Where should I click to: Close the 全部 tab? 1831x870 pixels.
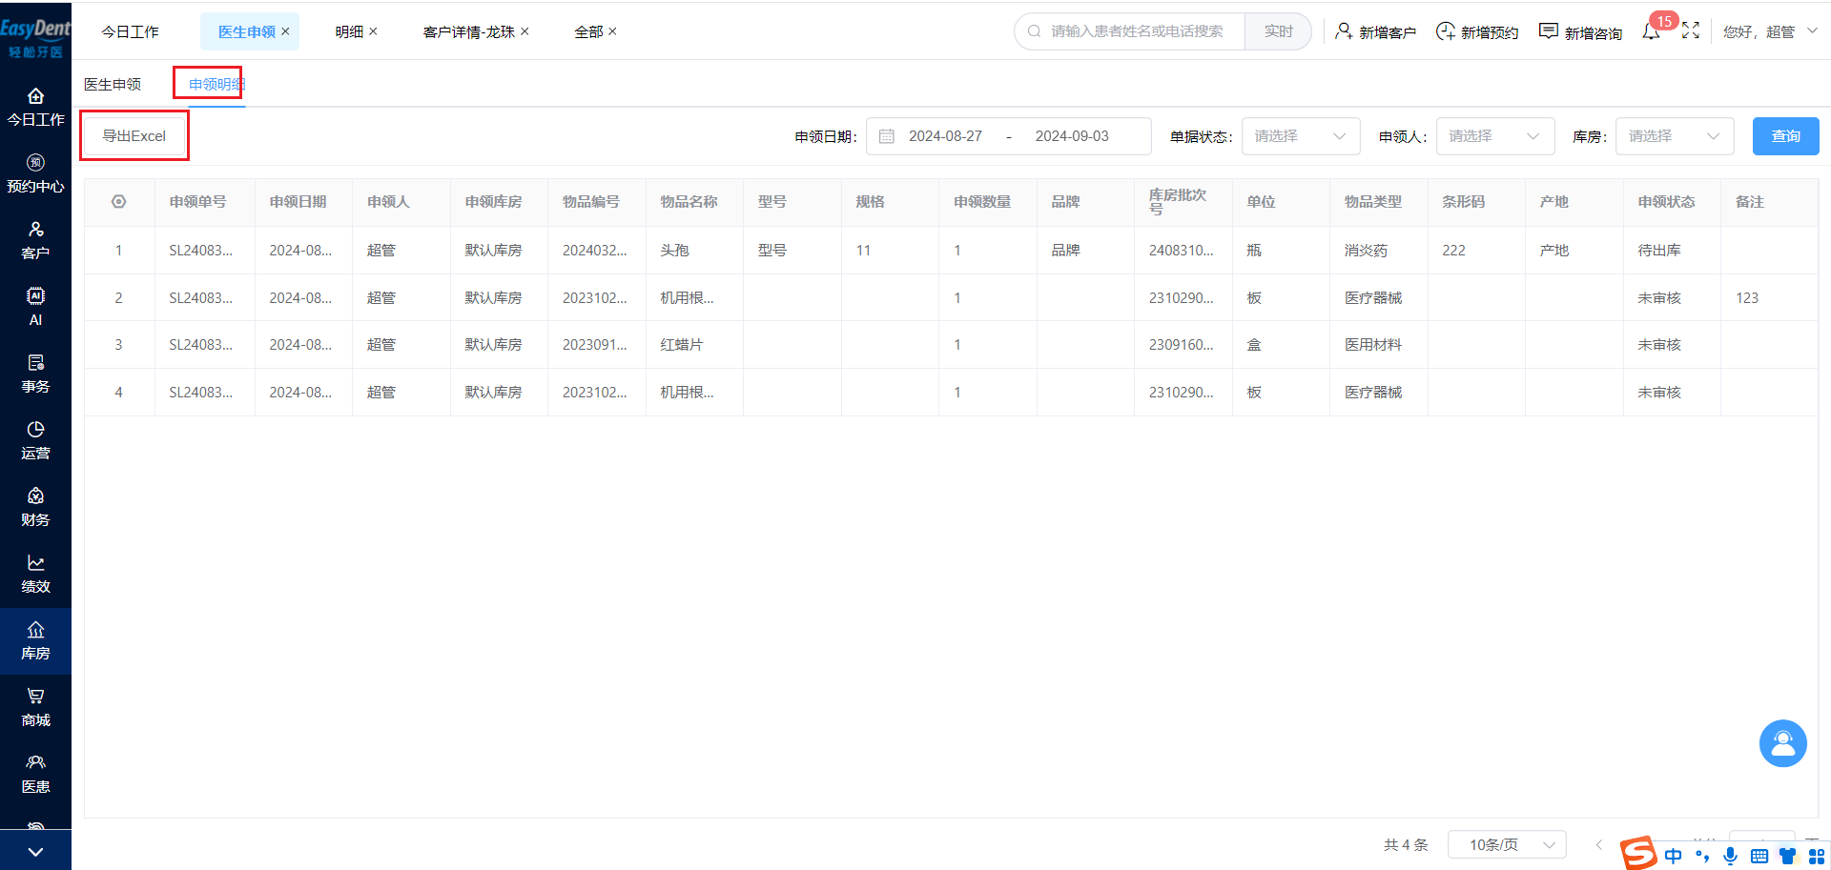[612, 31]
